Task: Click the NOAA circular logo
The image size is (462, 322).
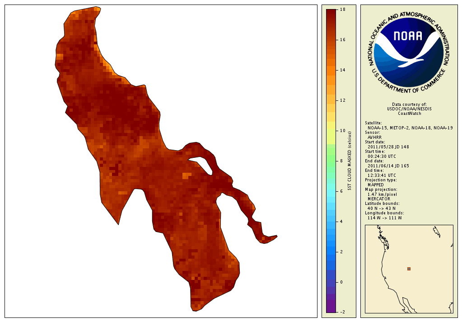Action: point(409,53)
